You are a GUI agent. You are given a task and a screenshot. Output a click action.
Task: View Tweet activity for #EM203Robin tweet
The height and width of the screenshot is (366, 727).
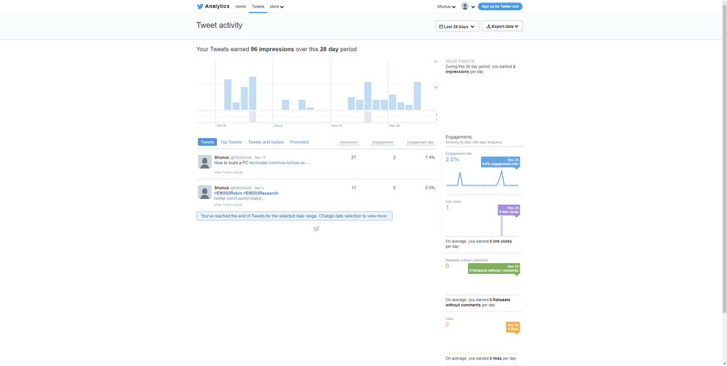point(228,205)
